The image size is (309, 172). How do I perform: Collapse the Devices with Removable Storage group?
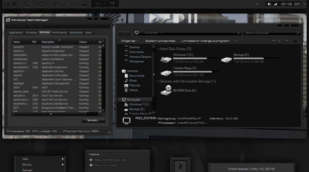point(158,81)
